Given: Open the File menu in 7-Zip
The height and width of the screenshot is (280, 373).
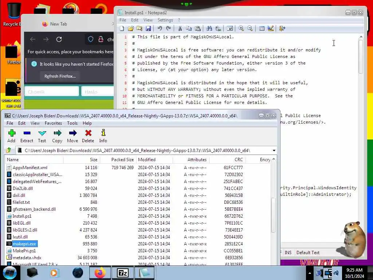Looking at the screenshot, I should pos(10,123).
